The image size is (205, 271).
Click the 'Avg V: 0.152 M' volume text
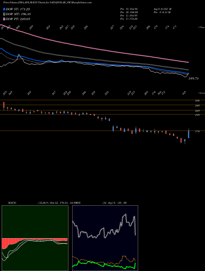162,9
